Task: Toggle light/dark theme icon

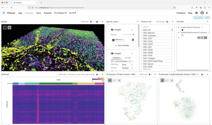Action: (x=207, y=13)
